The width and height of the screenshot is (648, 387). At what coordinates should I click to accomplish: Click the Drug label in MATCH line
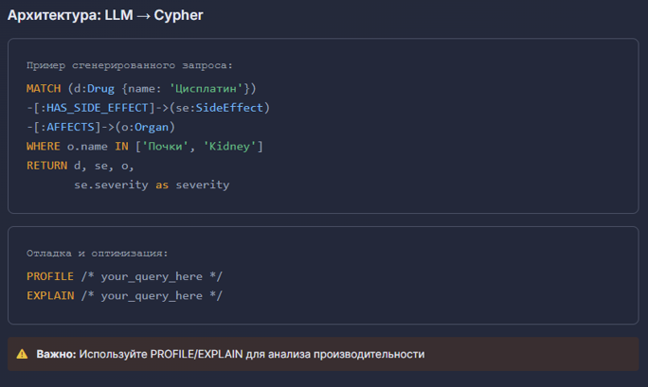coord(101,88)
